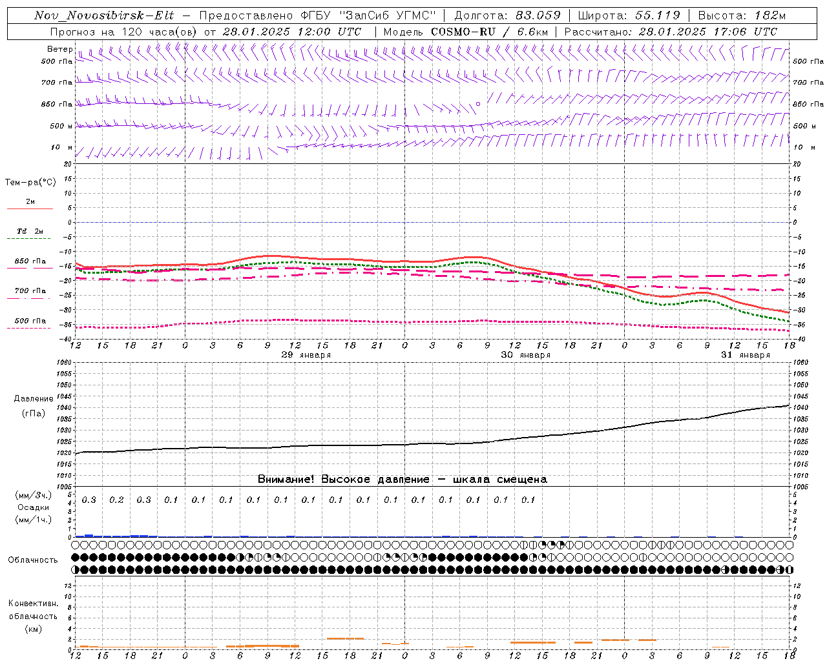Click the "Широта: 55.119" header value
Image resolution: width=827 pixels, height=661 pixels.
click(629, 15)
